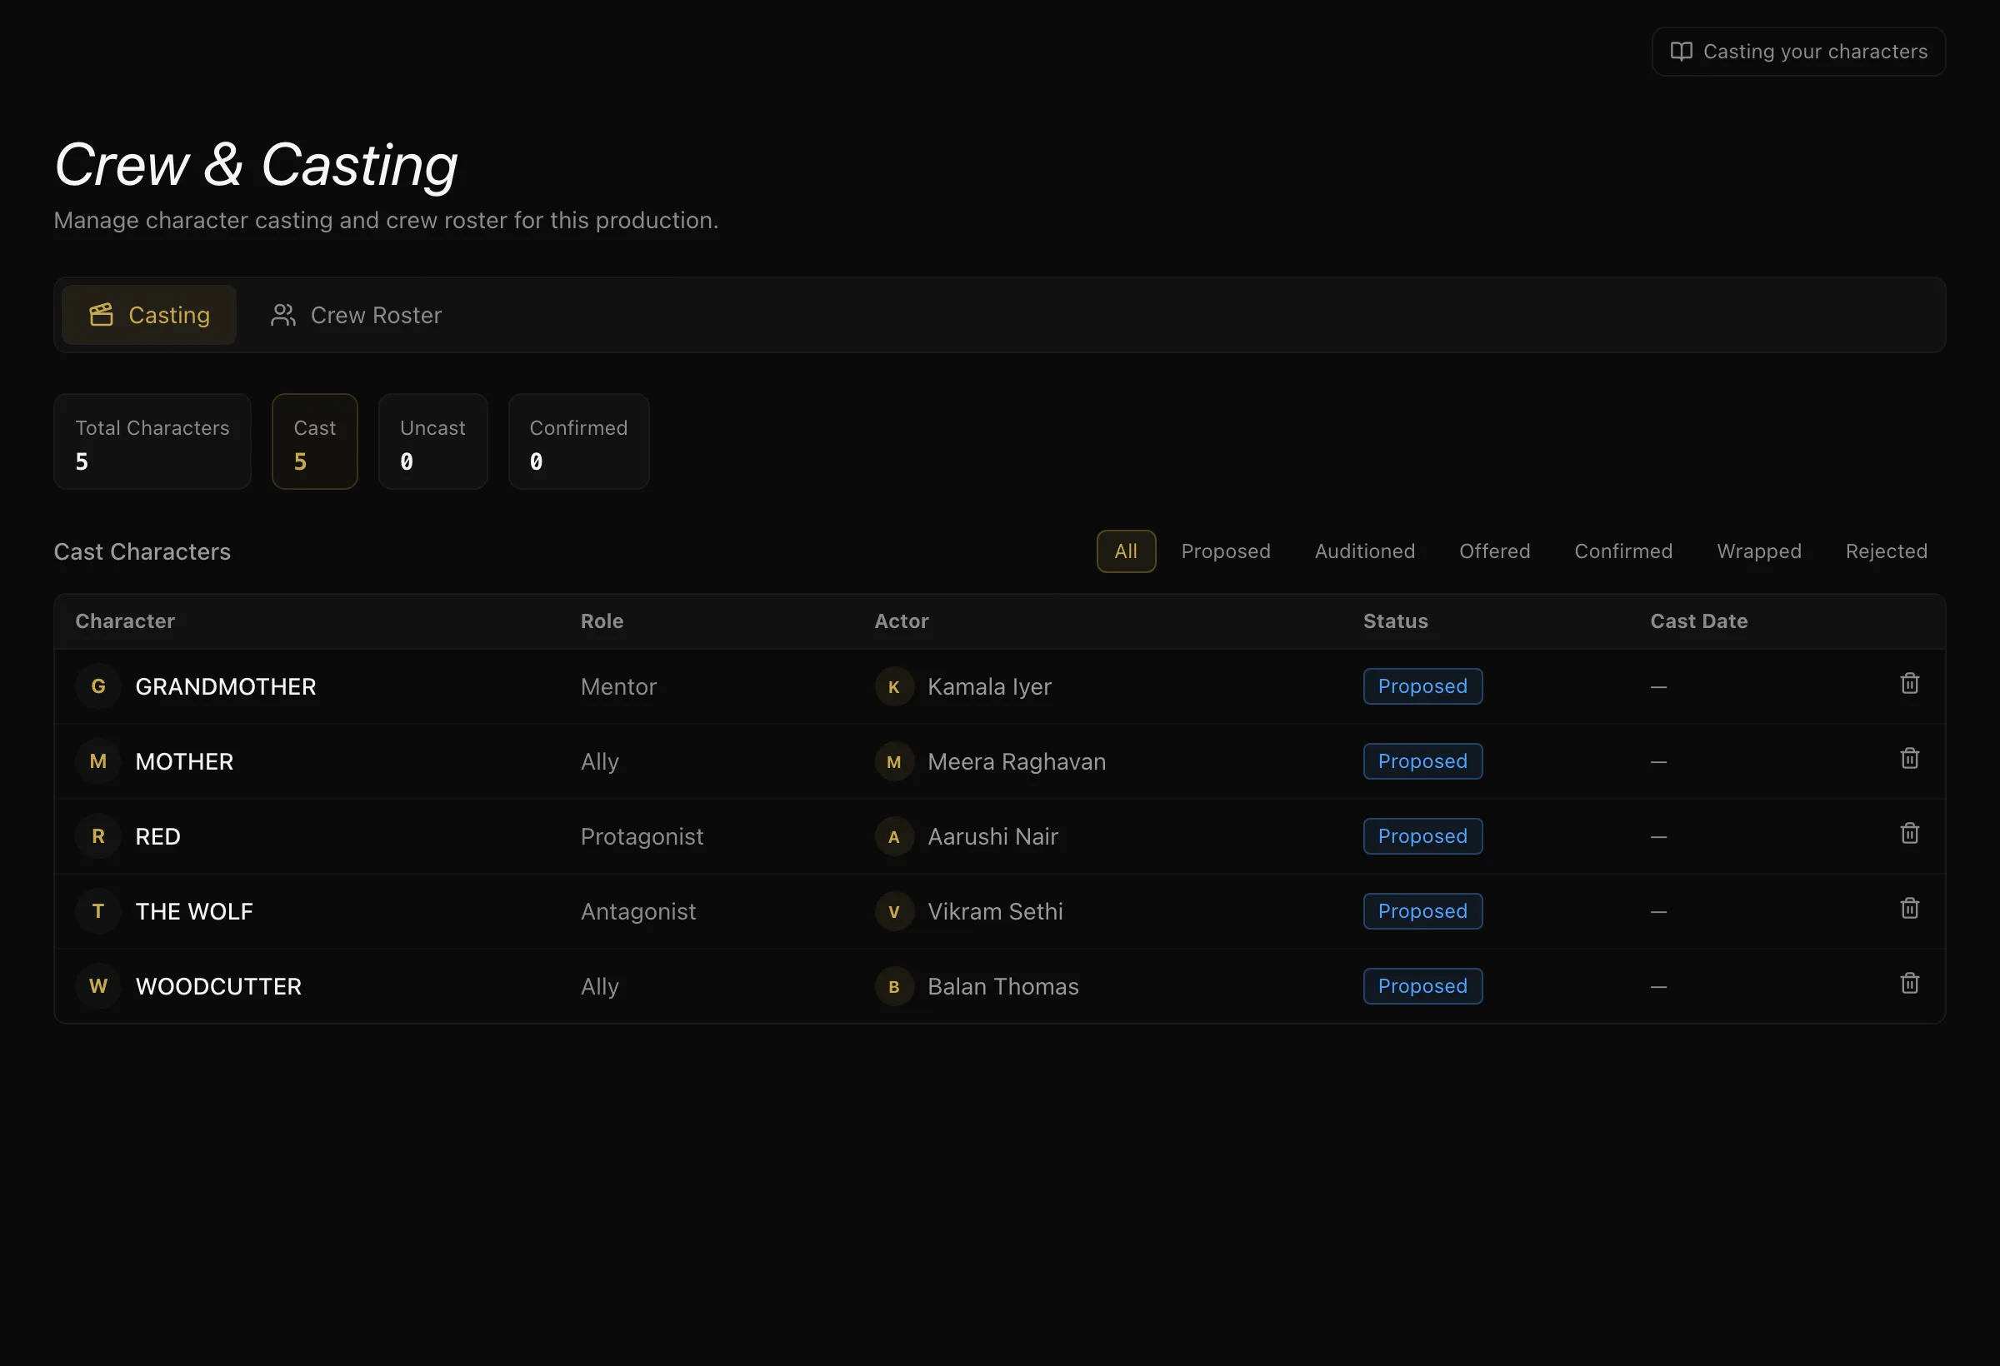The width and height of the screenshot is (2000, 1366).
Task: Click the Character column header
Action: tap(125, 621)
